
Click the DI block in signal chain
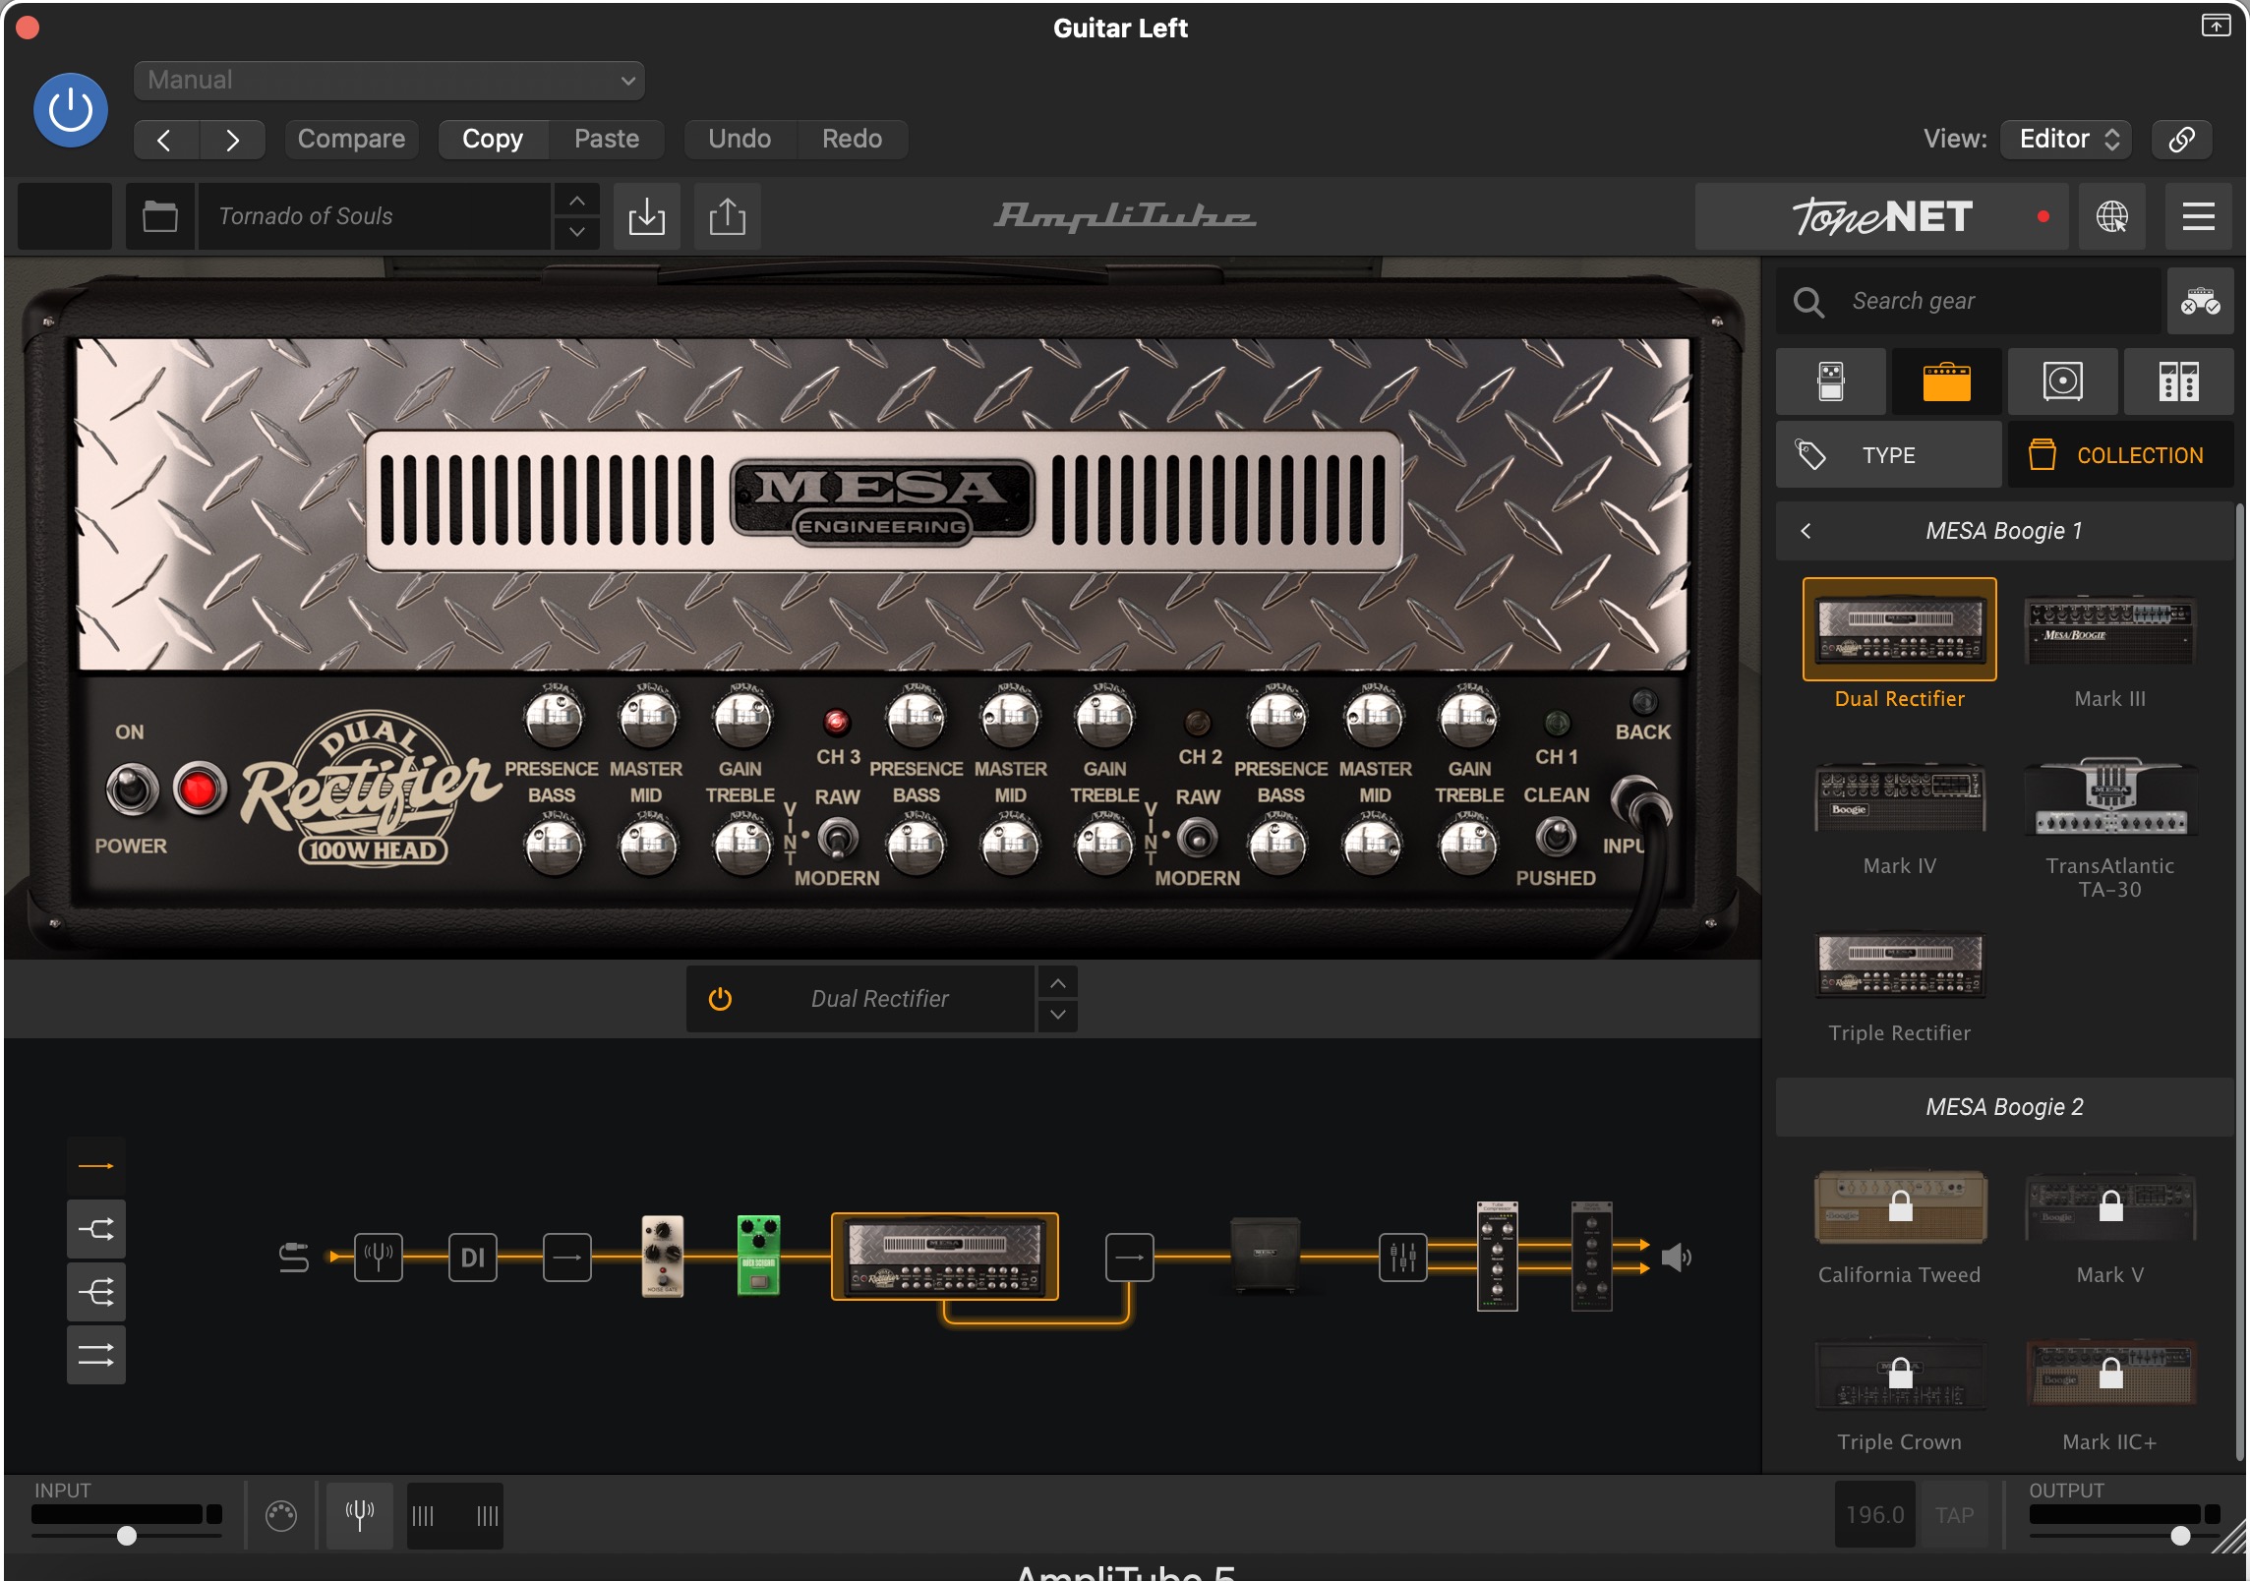tap(473, 1257)
